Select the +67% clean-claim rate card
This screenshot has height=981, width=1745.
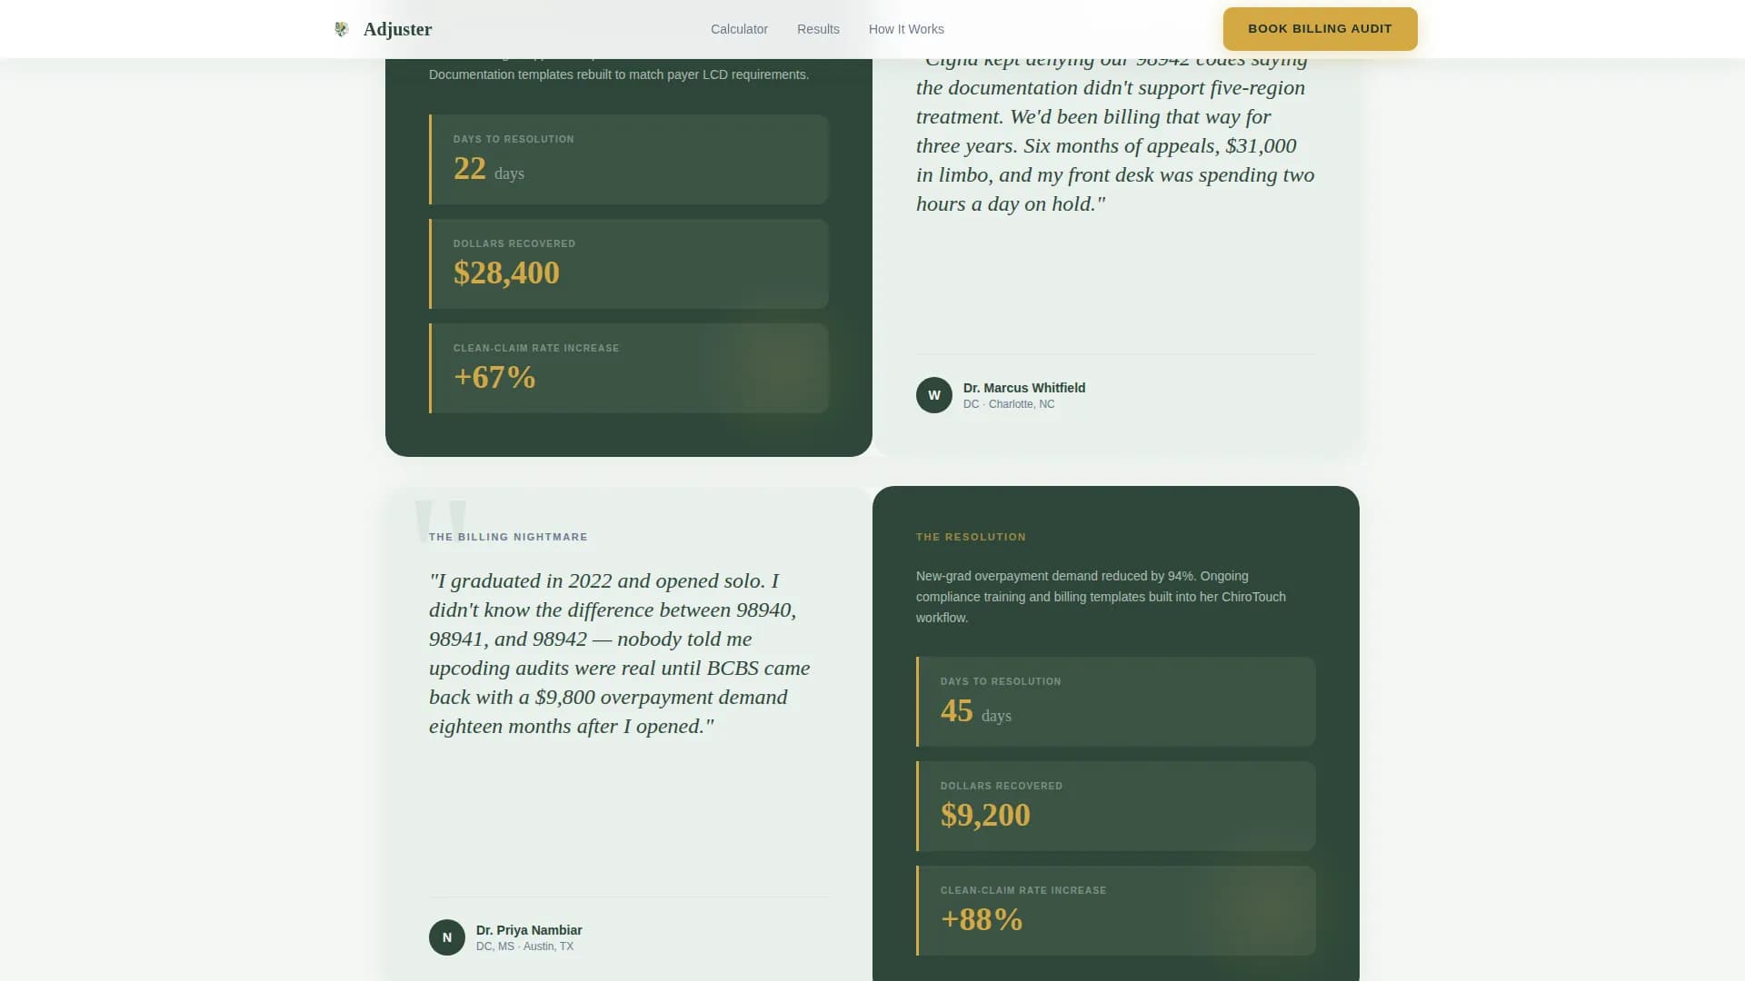(629, 368)
